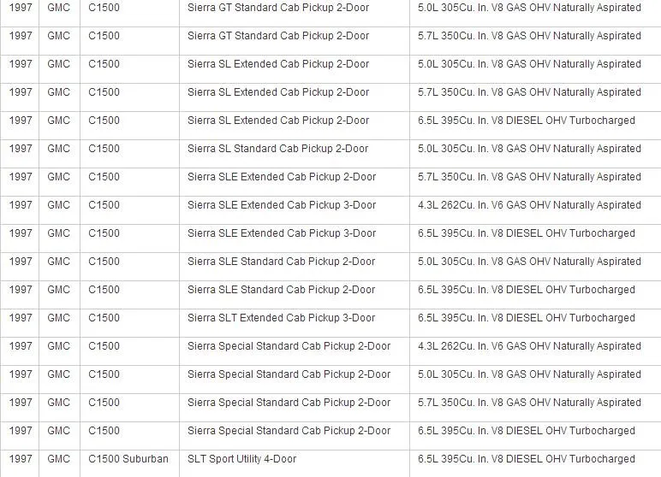Click Sierra SLE Standard Cab 2-Door with the 5.0L engine
Viewport: 661px width, 477px height.
pos(281,262)
